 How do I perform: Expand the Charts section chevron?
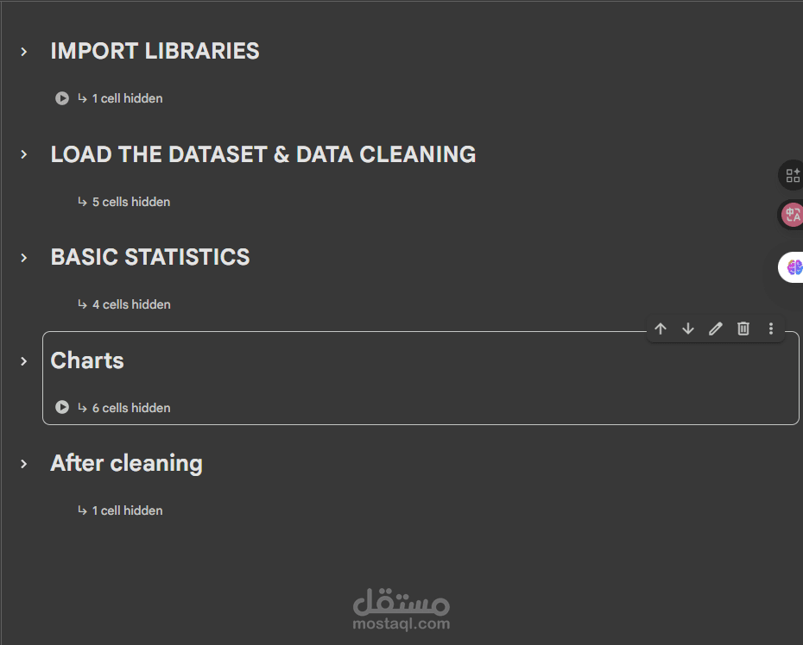(24, 360)
